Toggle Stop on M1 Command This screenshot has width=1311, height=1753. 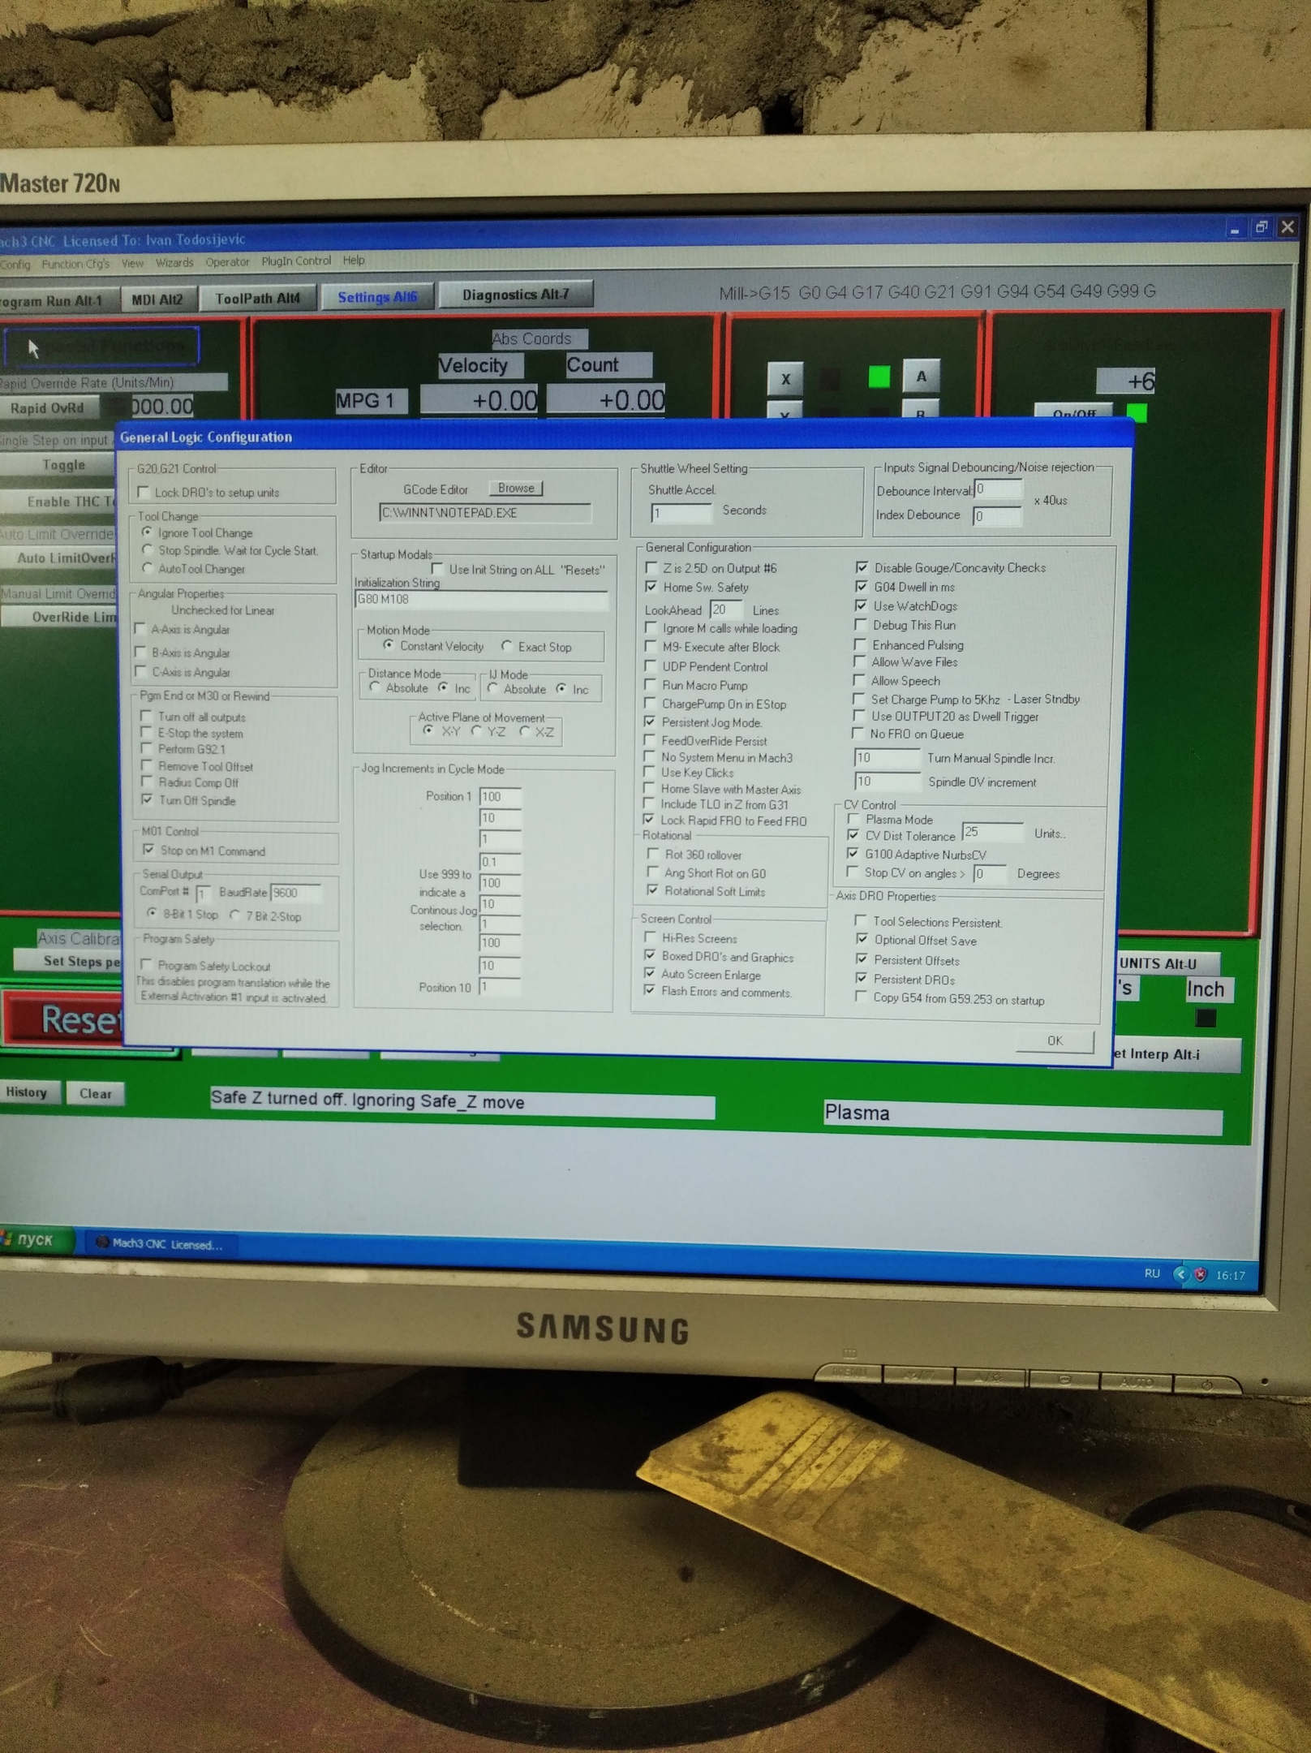[148, 851]
